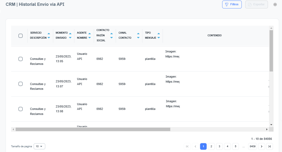Go to the next page arrow
This screenshot has height=152, width=282.
(x=261, y=146)
